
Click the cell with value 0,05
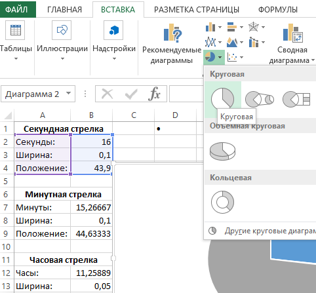coord(91,286)
